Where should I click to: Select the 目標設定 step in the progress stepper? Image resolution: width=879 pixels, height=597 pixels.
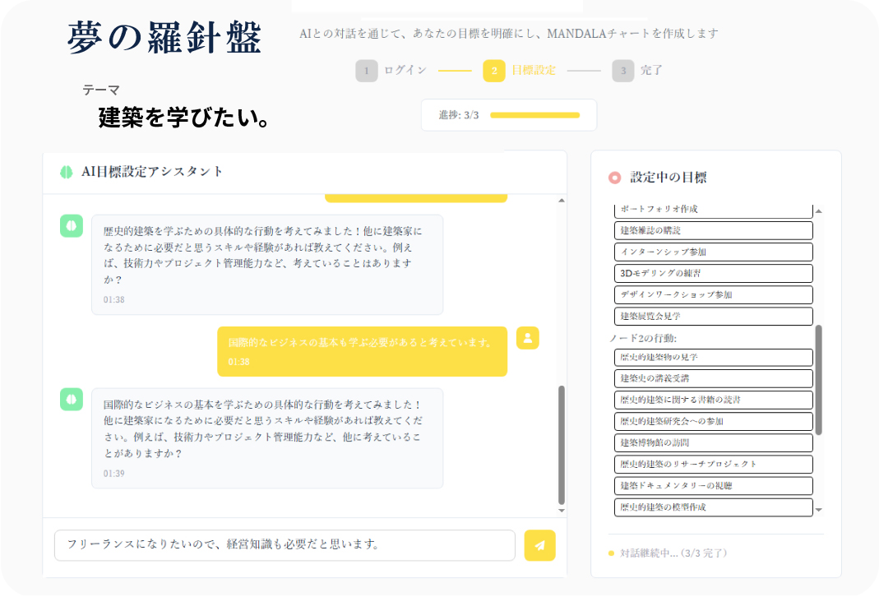coord(533,71)
